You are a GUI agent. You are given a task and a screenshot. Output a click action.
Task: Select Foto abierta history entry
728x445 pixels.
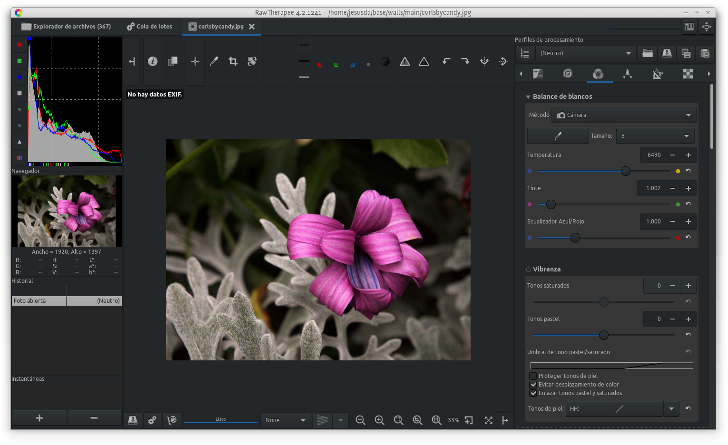click(x=39, y=301)
